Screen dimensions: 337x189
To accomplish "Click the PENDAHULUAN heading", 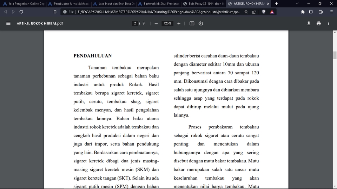I will tap(93, 56).
